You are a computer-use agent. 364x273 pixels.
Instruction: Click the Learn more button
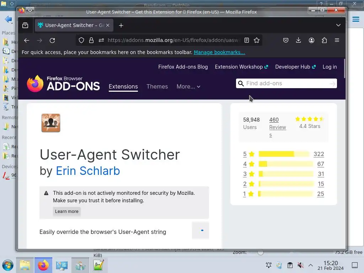click(x=66, y=212)
